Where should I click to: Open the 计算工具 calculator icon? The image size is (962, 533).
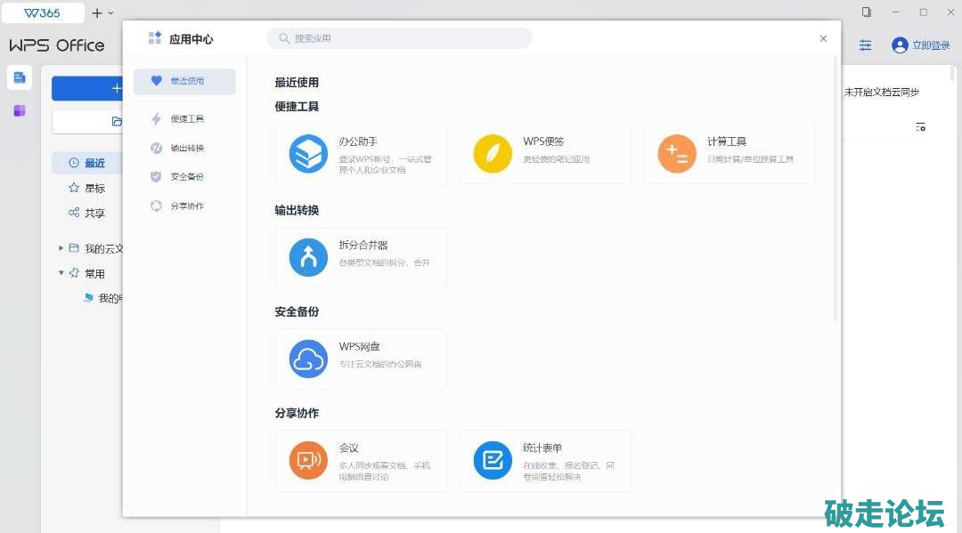point(677,154)
